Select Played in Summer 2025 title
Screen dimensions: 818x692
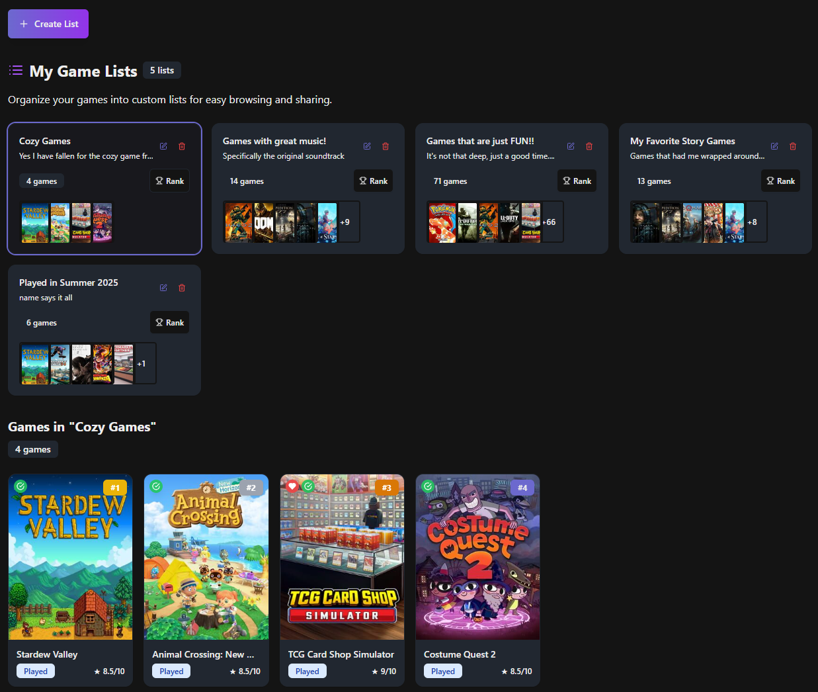(69, 282)
